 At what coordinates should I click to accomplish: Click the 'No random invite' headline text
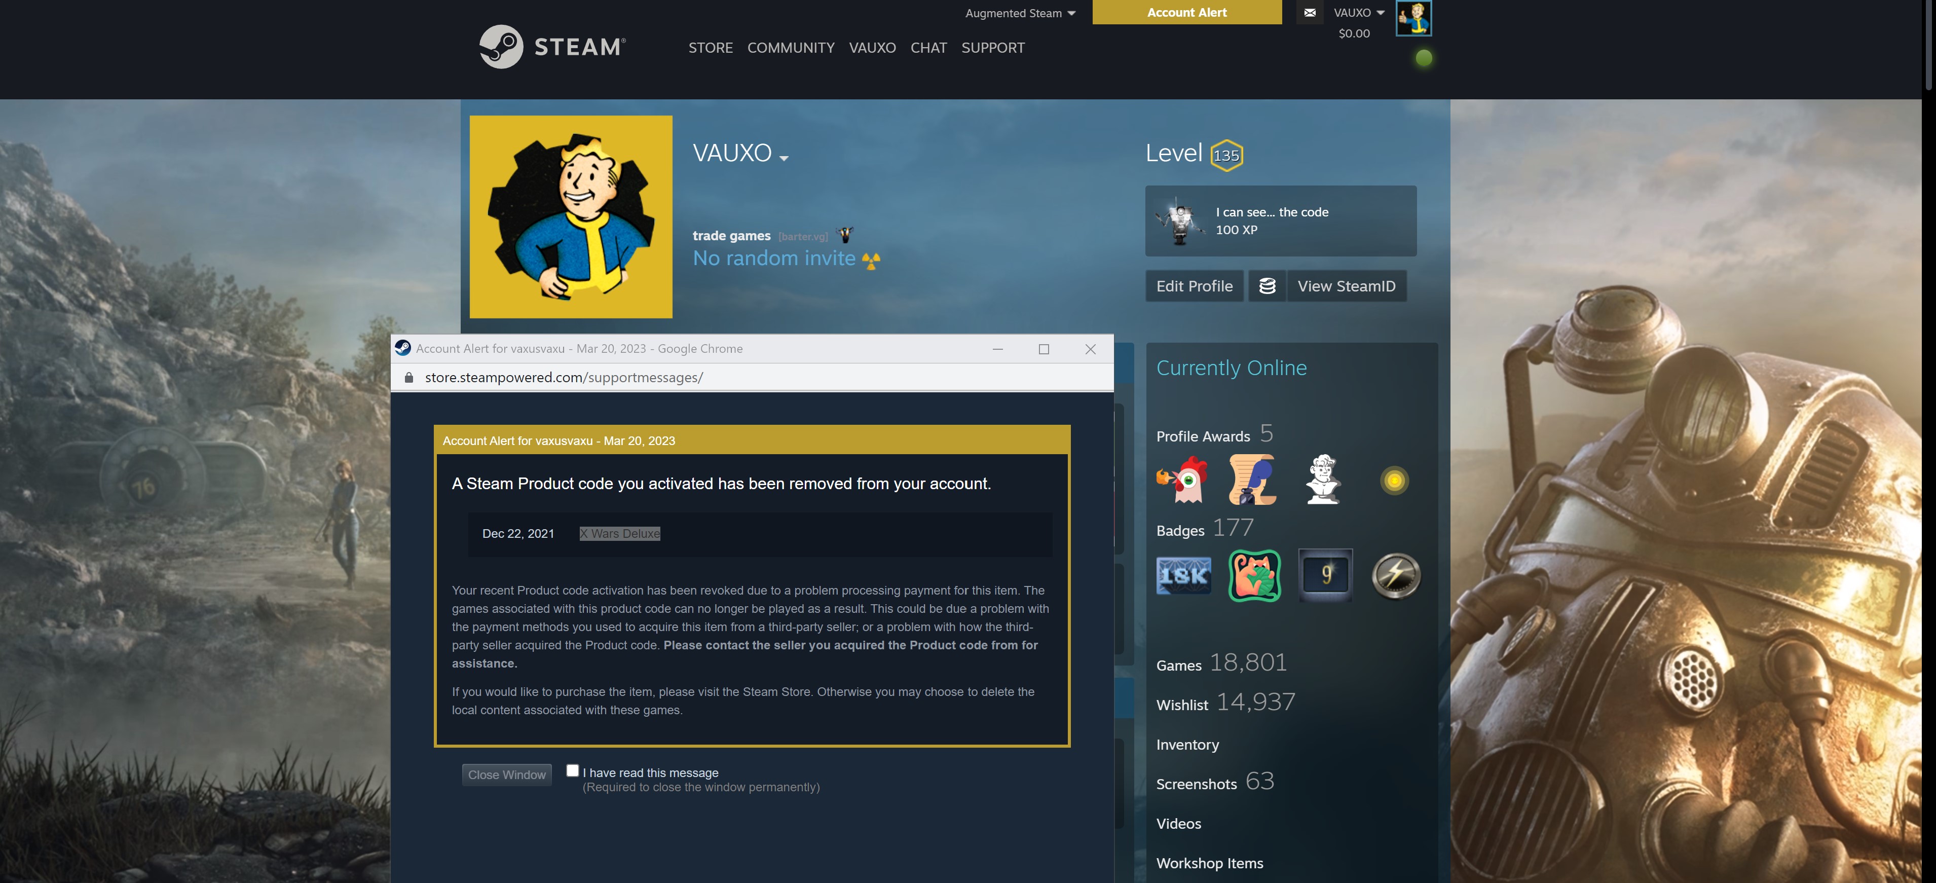click(x=774, y=259)
